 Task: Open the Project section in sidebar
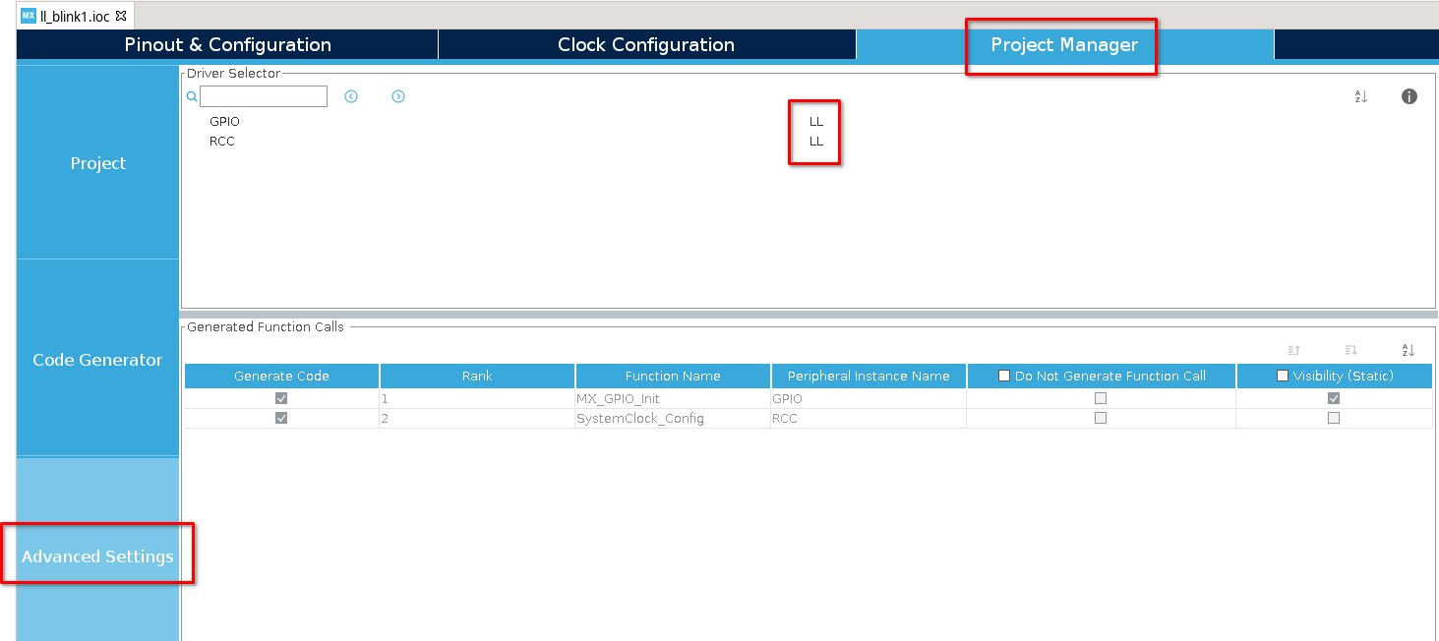97,163
